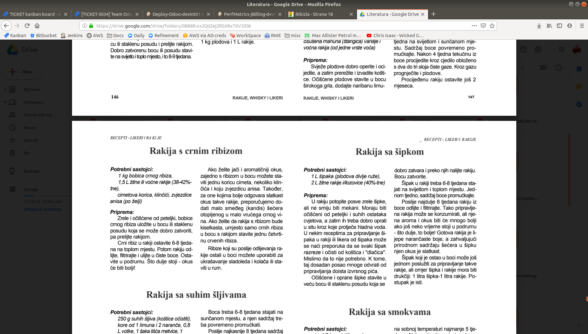Click the Rakija s crnim ribizom heading
Image resolution: width=588 pixels, height=334 pixels.
tap(196, 151)
